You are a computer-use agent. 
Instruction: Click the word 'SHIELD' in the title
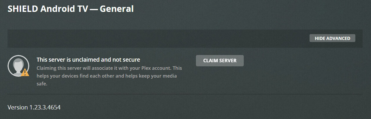coord(23,9)
